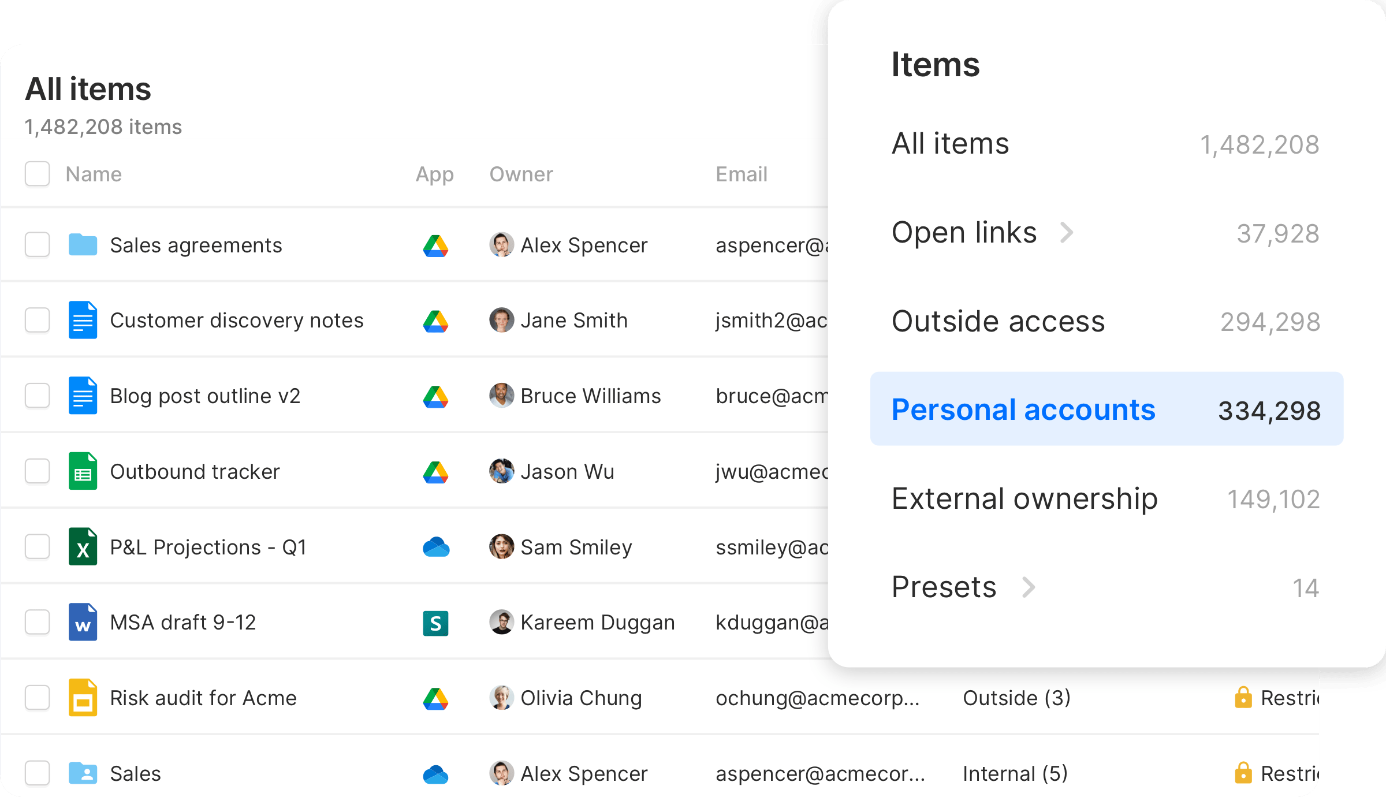The height and width of the screenshot is (797, 1386).
Task: Open the External ownership view
Action: [1024, 498]
